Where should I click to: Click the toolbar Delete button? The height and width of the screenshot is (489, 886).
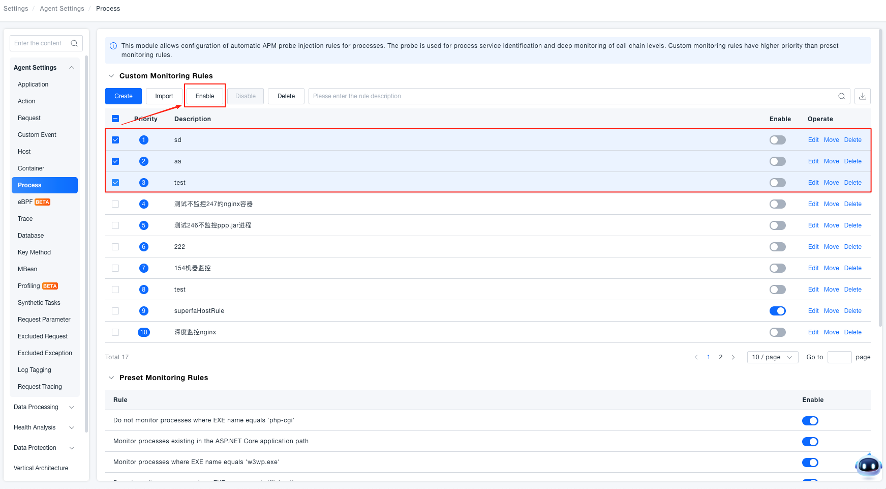286,96
